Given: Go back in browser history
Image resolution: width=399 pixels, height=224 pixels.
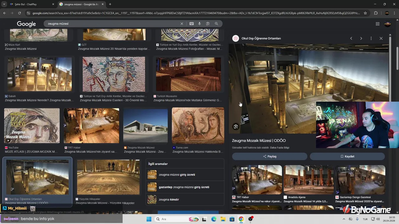Looking at the screenshot, I should (4, 13).
